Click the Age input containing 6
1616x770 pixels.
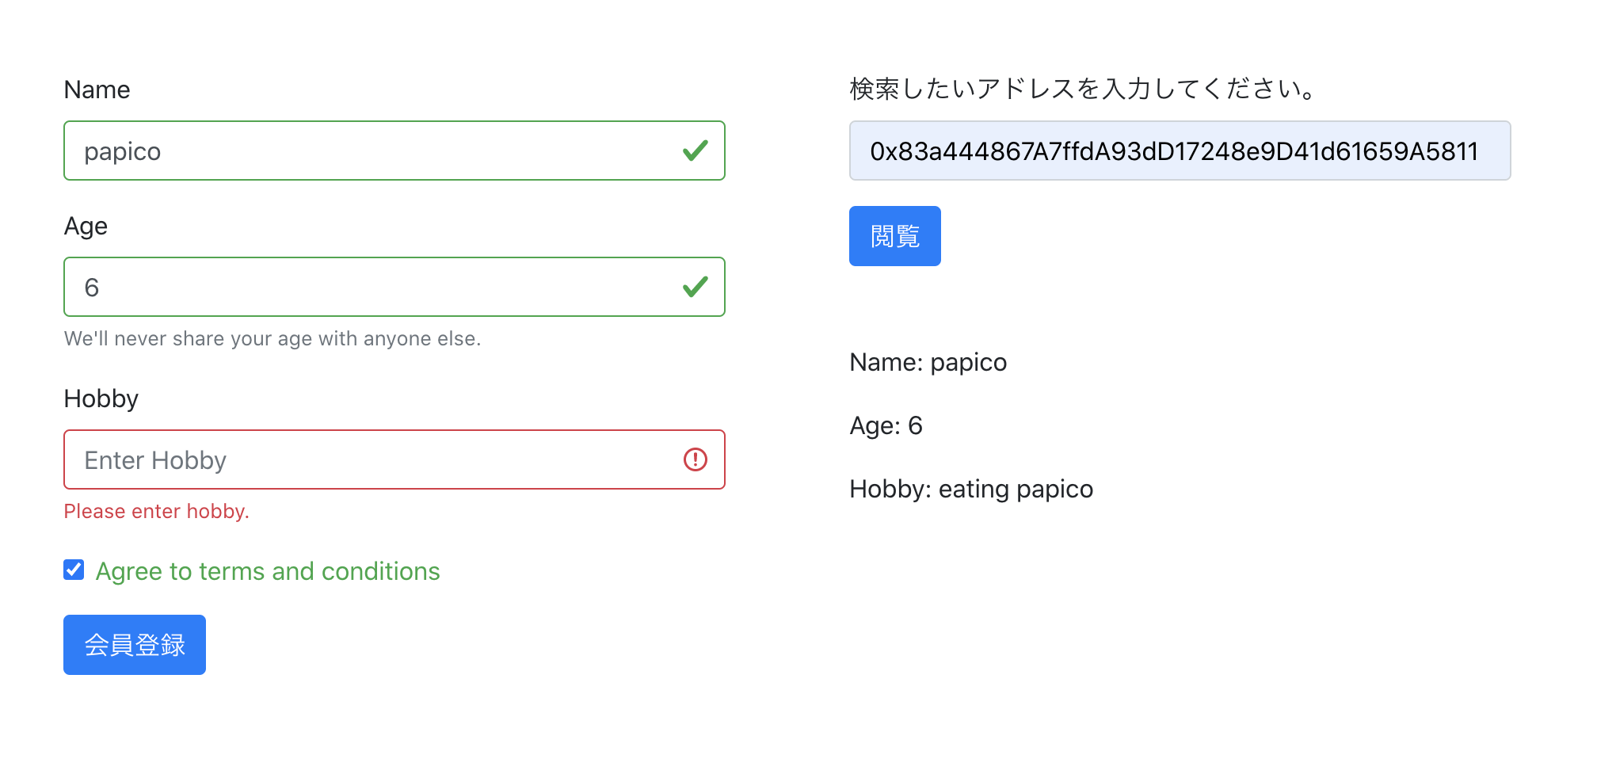[x=317, y=287]
